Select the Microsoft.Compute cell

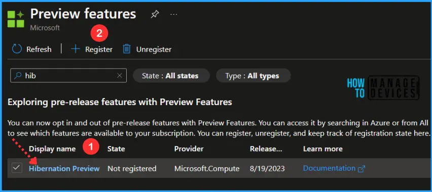[x=207, y=168]
